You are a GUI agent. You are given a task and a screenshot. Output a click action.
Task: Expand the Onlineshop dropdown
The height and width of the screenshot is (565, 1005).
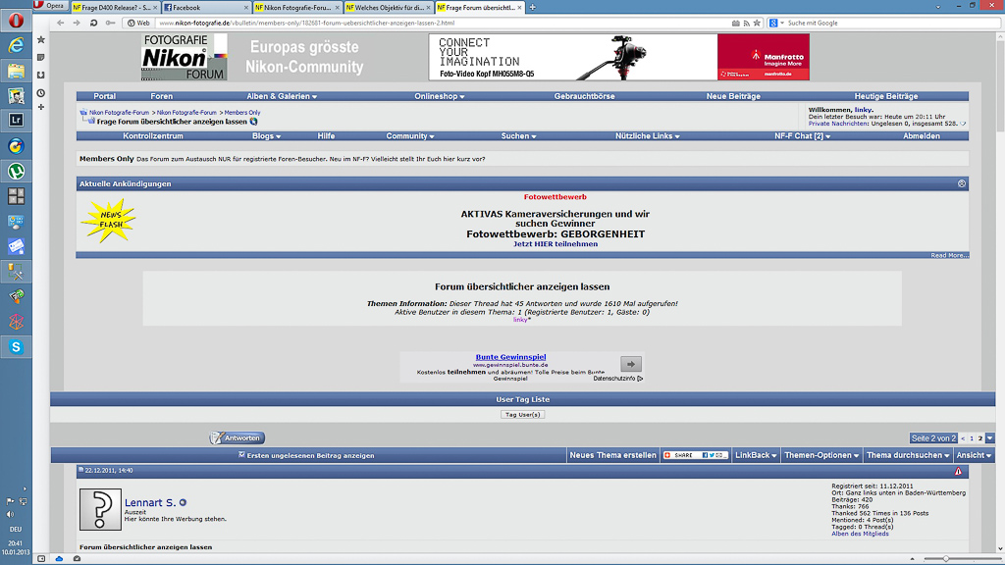point(439,96)
